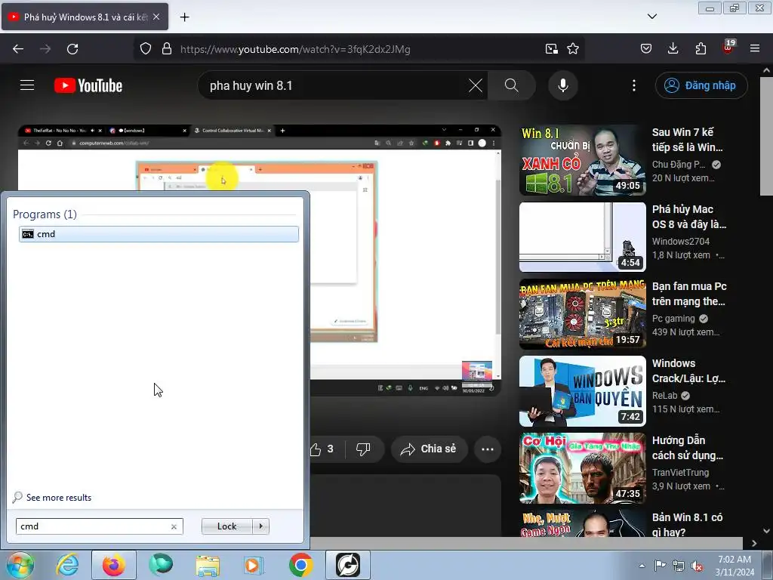This screenshot has height=580, width=773.
Task: Click the Firefox forward arrow button
Action: coord(45,49)
